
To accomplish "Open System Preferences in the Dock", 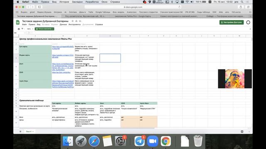I will 120,141.
